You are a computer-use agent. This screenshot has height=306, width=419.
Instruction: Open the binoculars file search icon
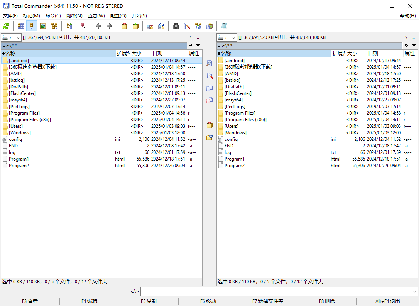(x=176, y=26)
